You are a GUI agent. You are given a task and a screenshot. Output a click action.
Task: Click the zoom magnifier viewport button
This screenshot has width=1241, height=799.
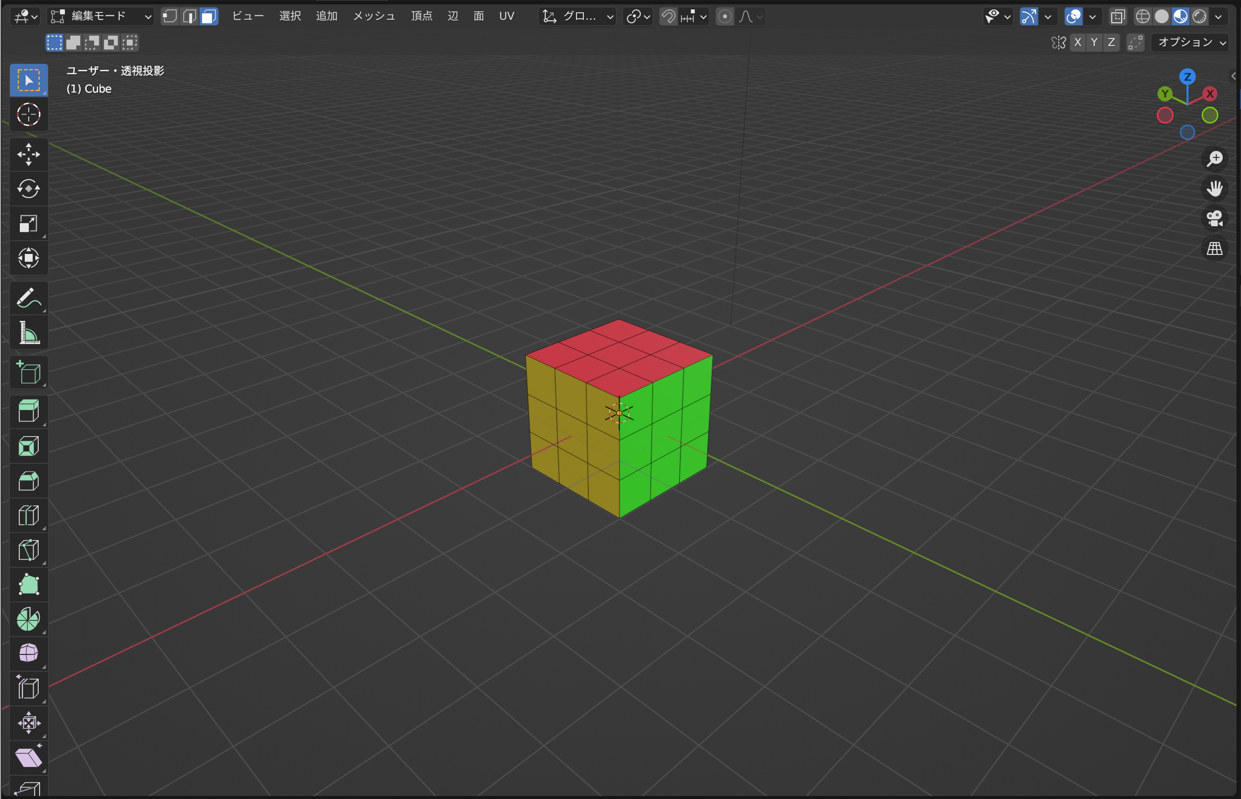point(1215,159)
